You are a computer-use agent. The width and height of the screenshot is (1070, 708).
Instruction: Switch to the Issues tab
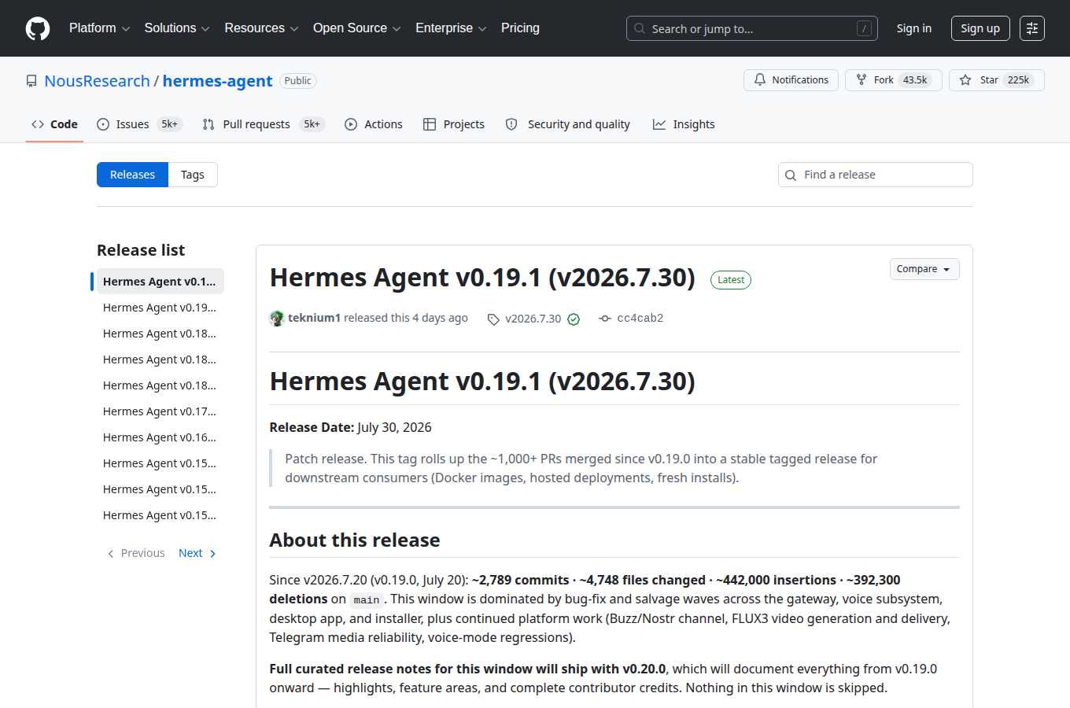(140, 124)
